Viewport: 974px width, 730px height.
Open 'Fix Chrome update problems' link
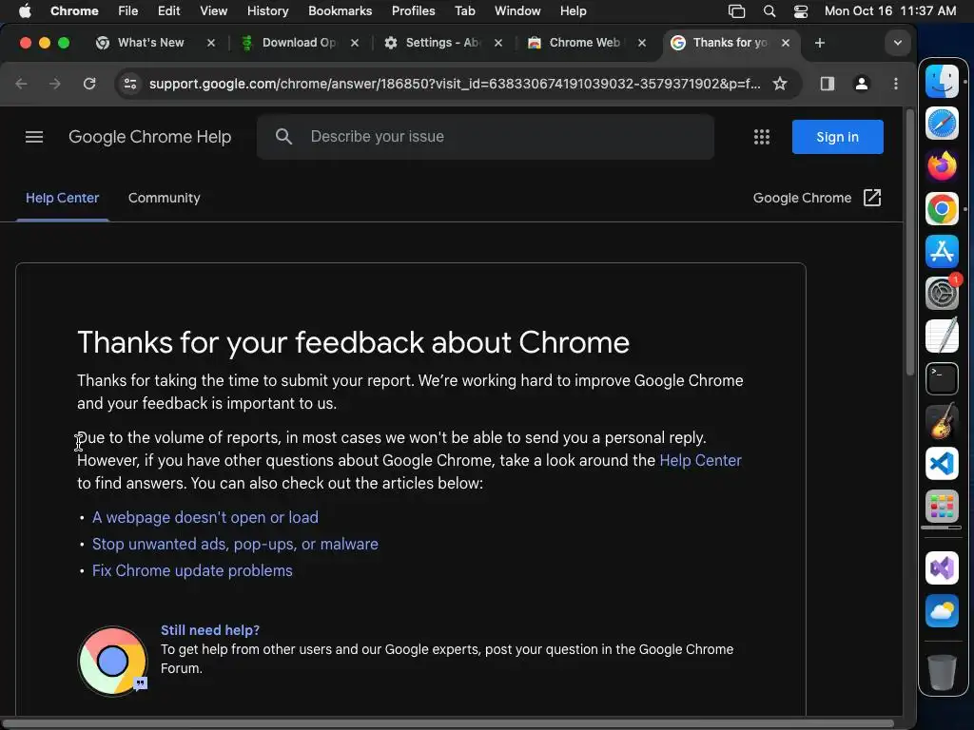tap(192, 571)
